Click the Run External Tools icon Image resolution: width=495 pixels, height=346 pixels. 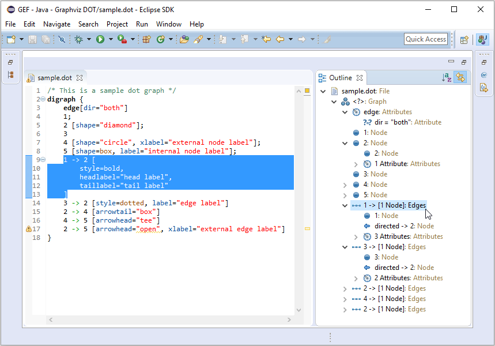click(x=122, y=39)
